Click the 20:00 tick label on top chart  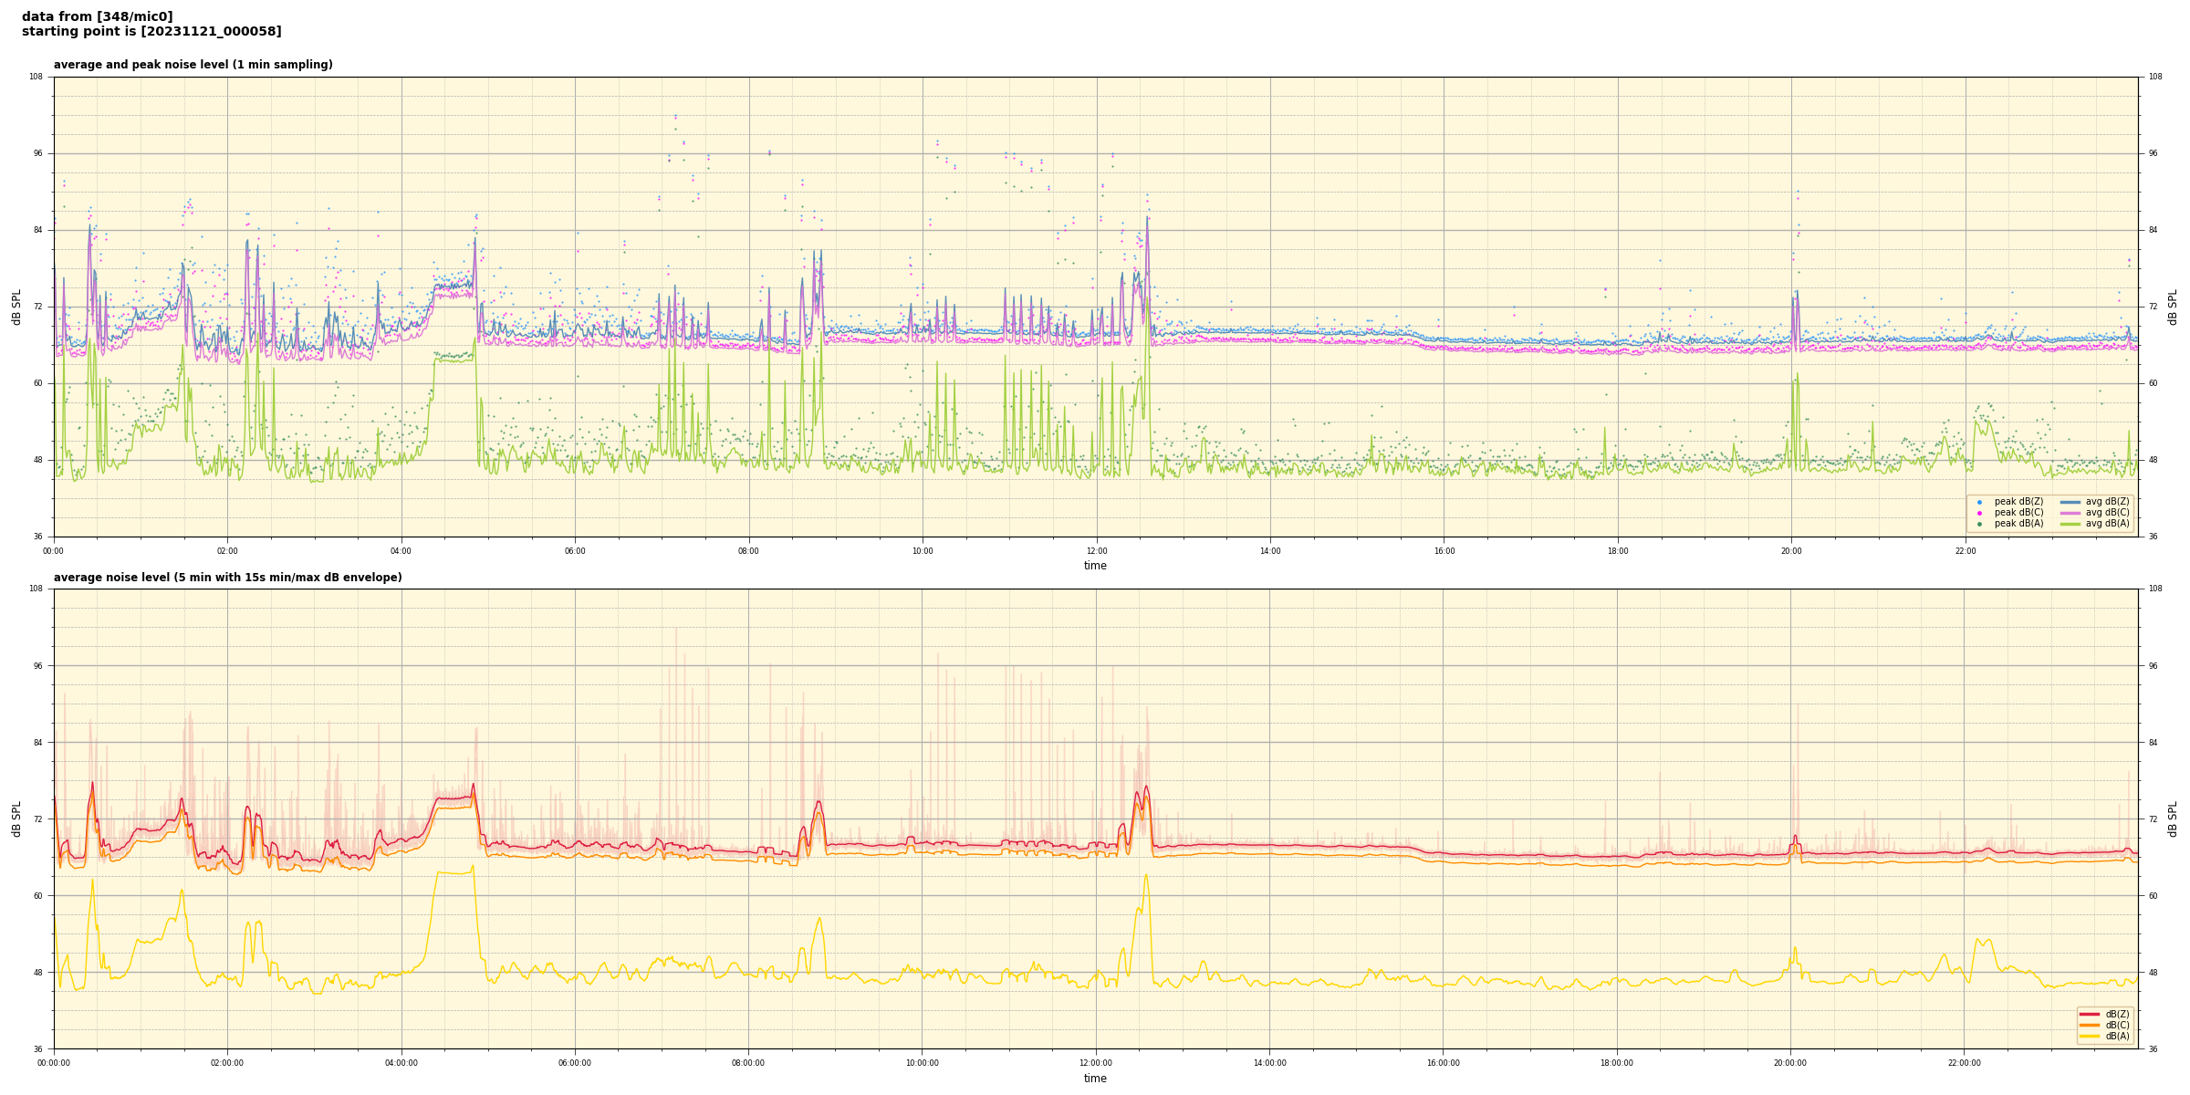1791,551
